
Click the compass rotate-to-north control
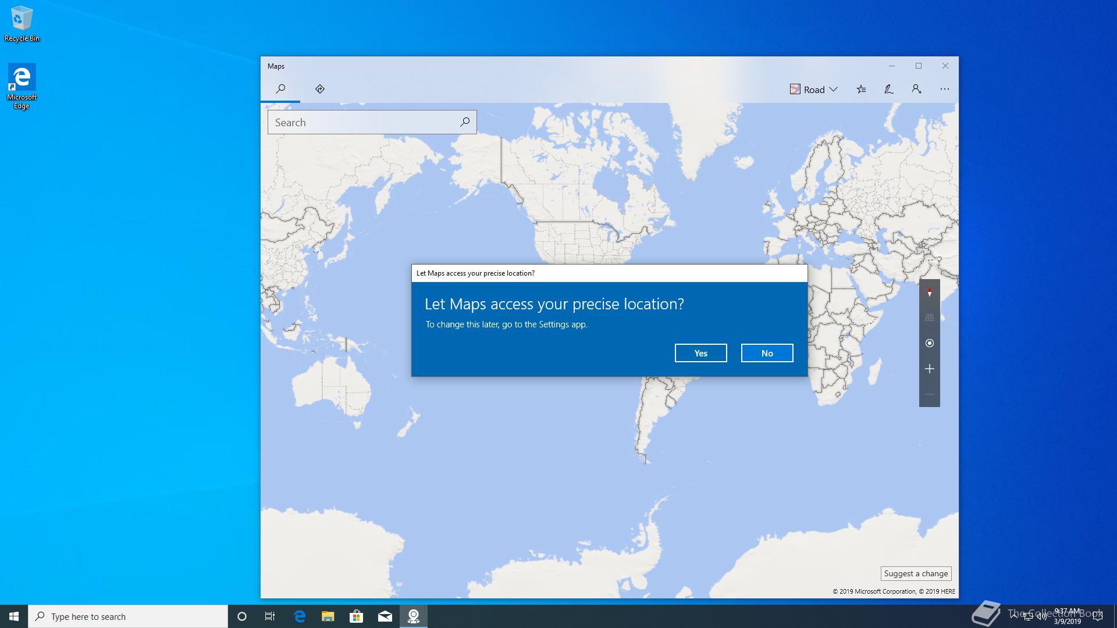(929, 292)
